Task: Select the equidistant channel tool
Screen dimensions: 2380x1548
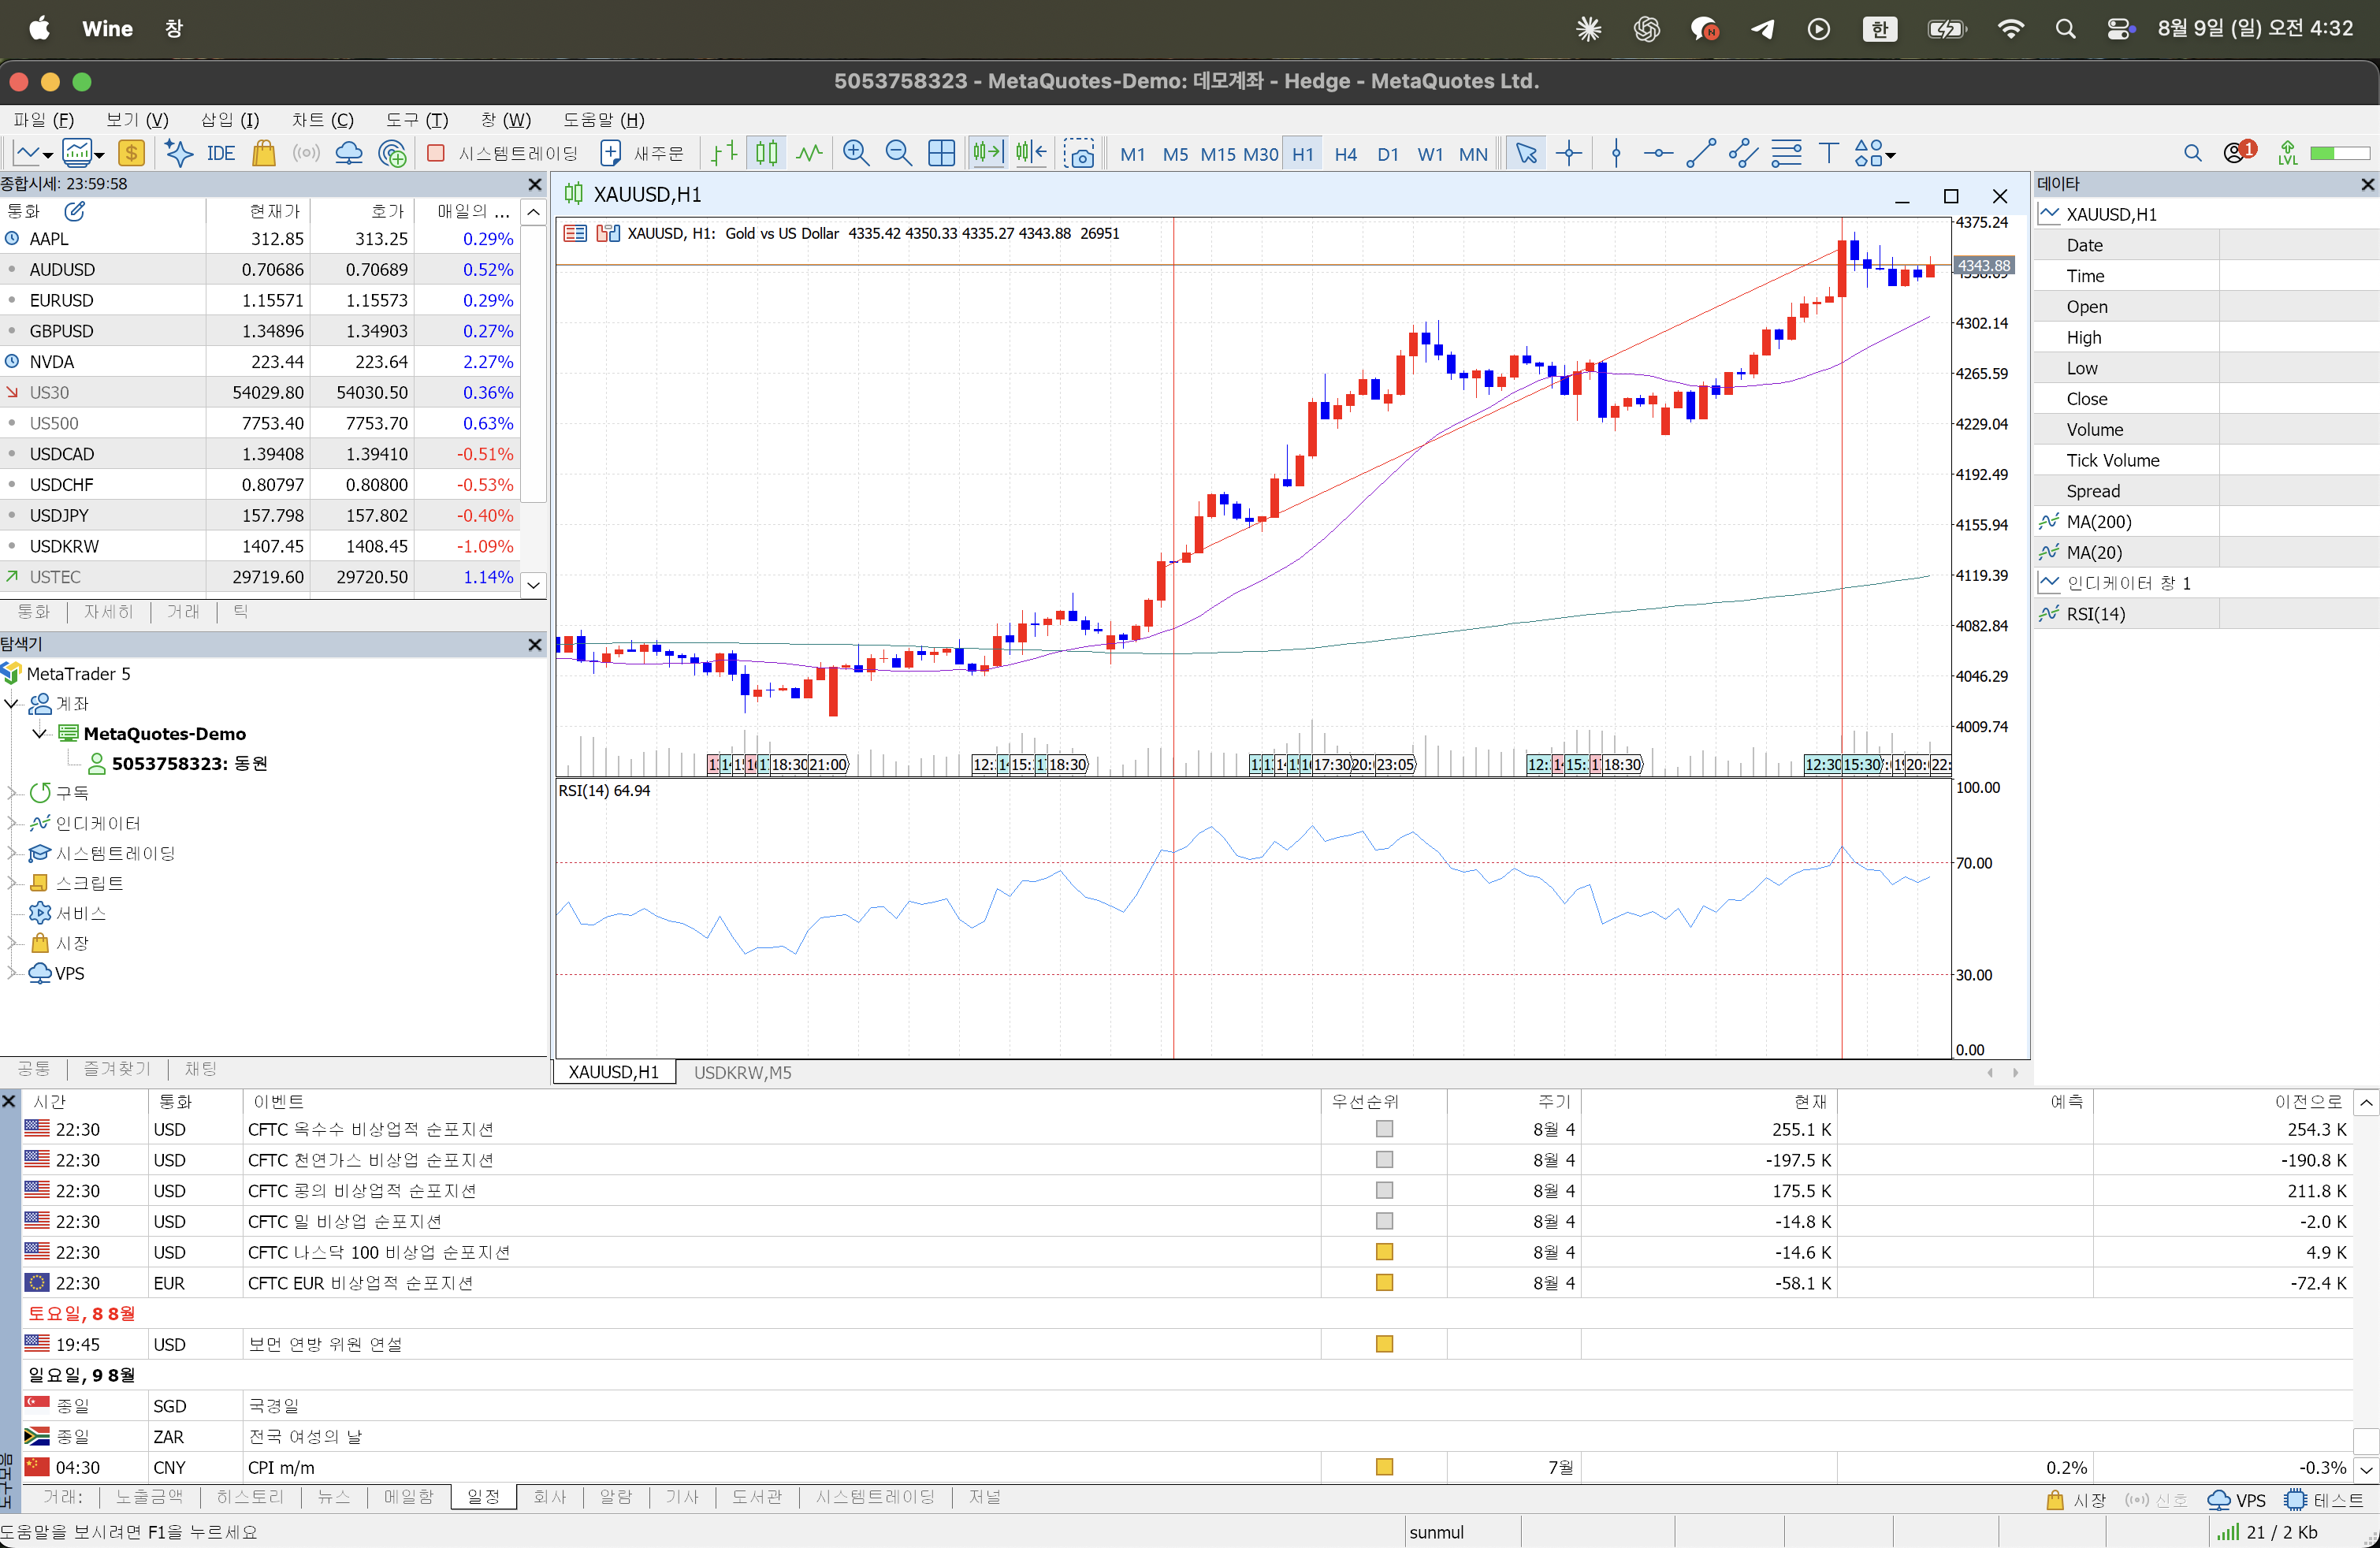Action: click(x=1743, y=153)
